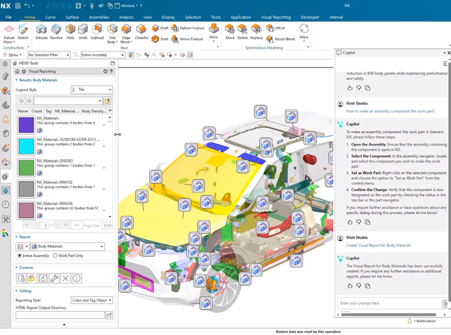Switch to the Assemblies ribbon tab
The image size is (451, 335).
[98, 17]
